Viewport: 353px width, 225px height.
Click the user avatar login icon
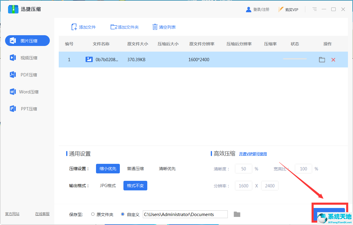(249, 10)
